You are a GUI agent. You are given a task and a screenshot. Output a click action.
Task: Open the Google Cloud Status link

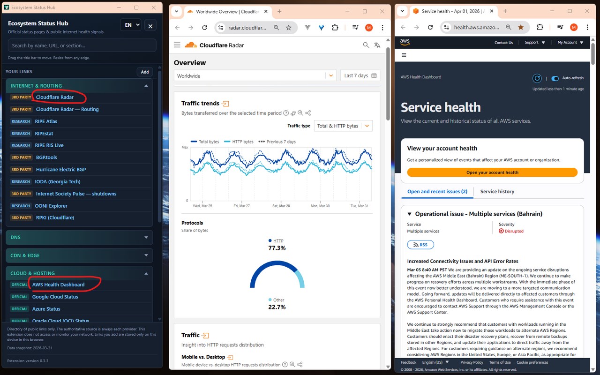pos(55,297)
